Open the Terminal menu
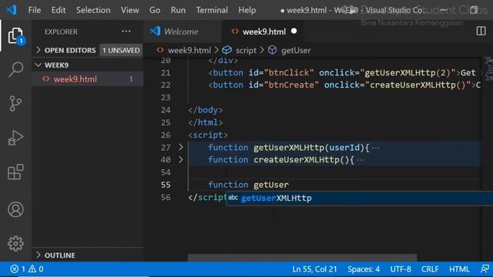 coord(212,10)
